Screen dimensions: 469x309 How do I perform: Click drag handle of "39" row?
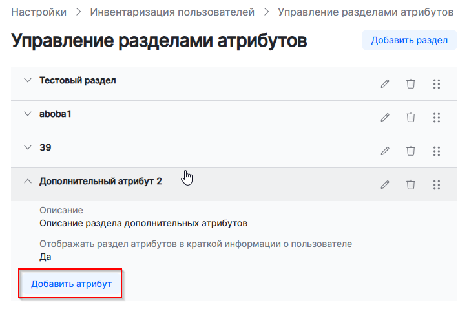click(x=436, y=151)
